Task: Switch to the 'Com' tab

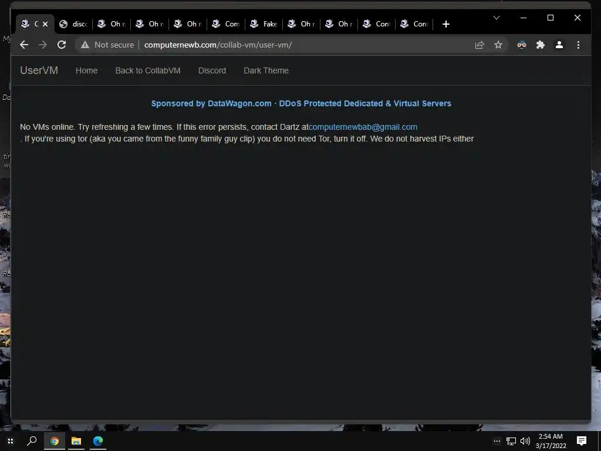Action: (x=226, y=23)
